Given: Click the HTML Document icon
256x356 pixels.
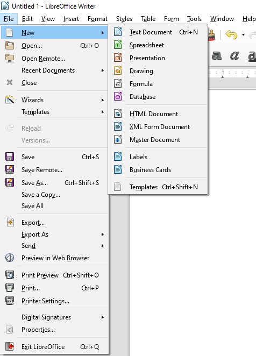Looking at the screenshot, I should 118,114.
